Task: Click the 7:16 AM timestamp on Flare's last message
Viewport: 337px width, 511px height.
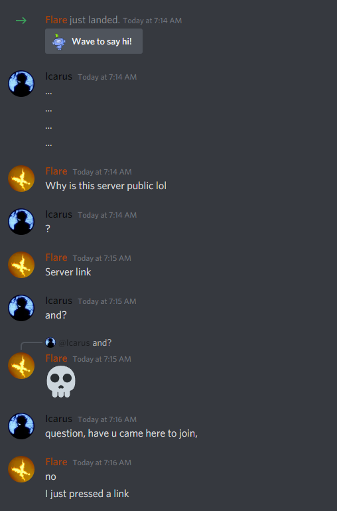Action: (102, 463)
